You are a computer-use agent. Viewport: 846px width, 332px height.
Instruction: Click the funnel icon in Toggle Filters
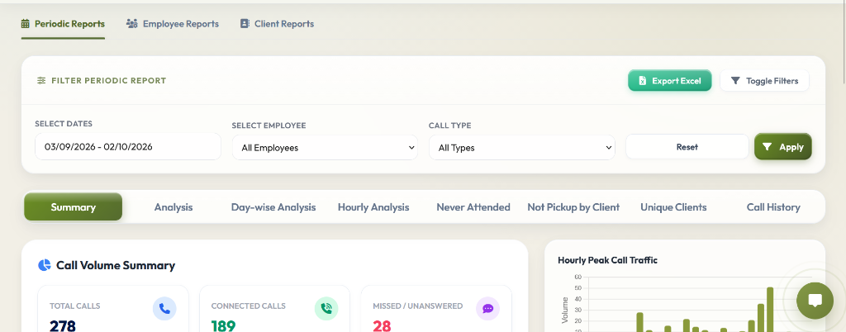pos(734,81)
